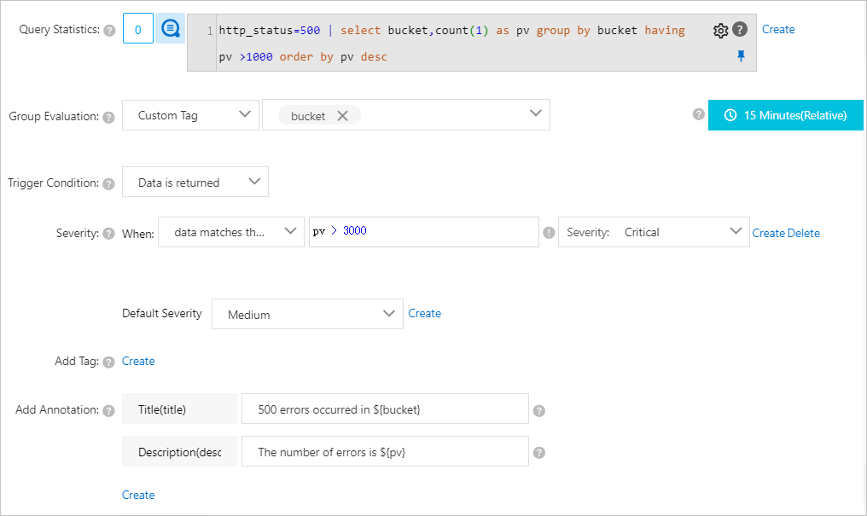Open the data matches condition dropdown
The image size is (867, 516).
coord(231,232)
